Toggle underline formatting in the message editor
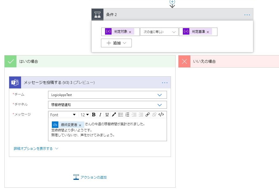The height and width of the screenshot is (192, 279). point(107,114)
